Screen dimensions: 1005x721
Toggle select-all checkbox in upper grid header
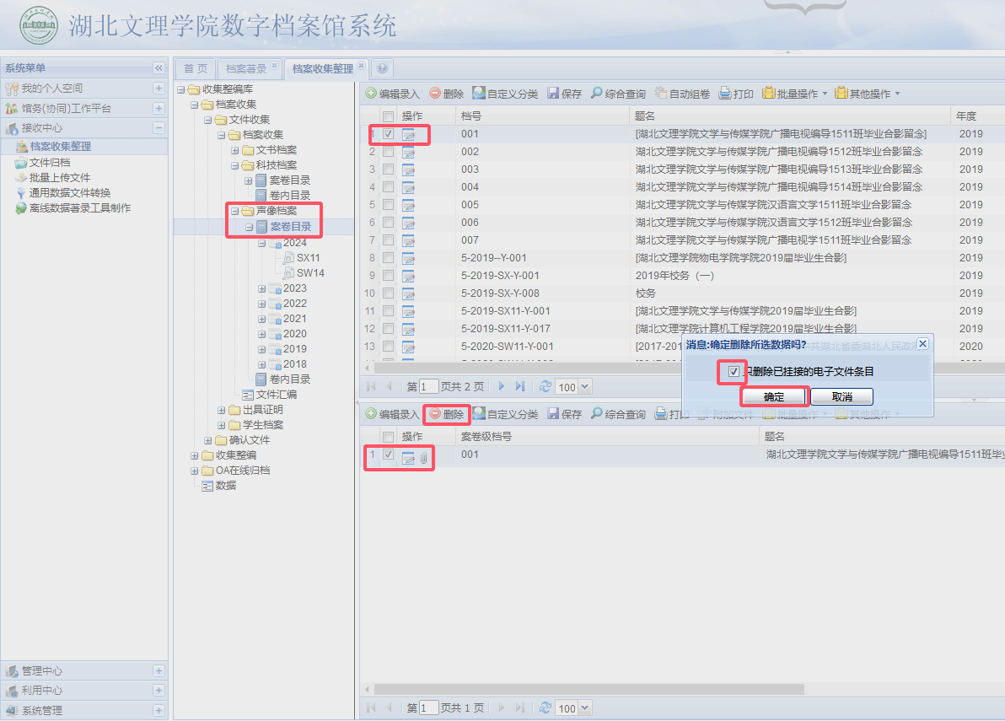(x=389, y=116)
